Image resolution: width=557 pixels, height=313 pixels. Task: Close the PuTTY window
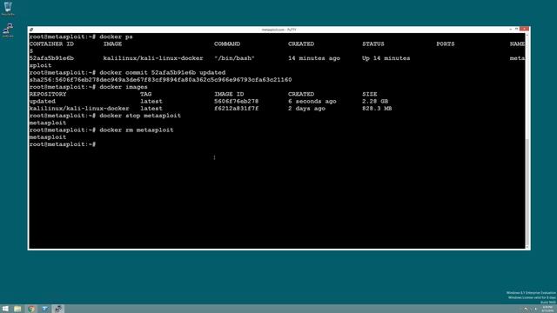tap(524, 29)
